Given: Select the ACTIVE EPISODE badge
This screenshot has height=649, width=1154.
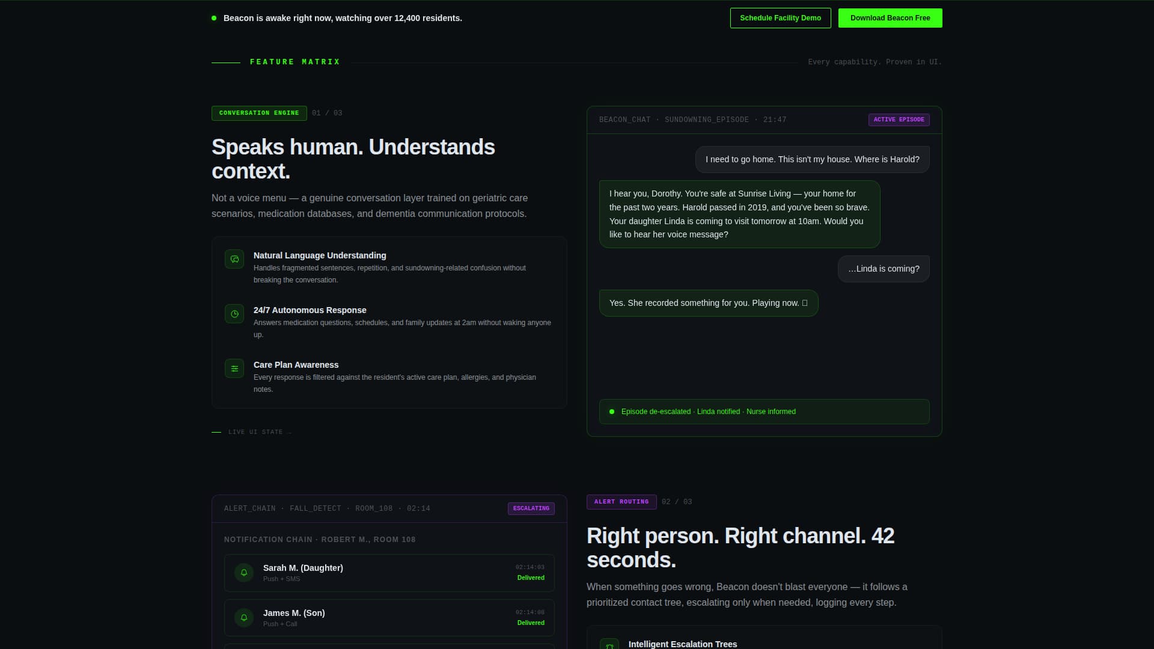Looking at the screenshot, I should click(x=899, y=120).
